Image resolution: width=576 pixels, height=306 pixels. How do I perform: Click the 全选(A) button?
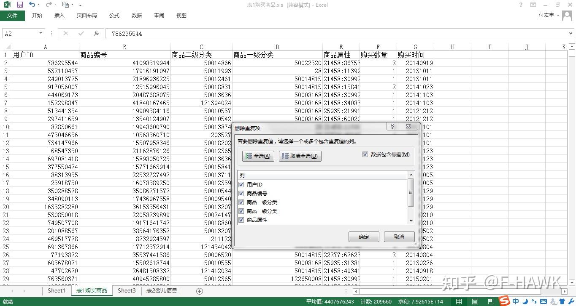click(x=258, y=156)
